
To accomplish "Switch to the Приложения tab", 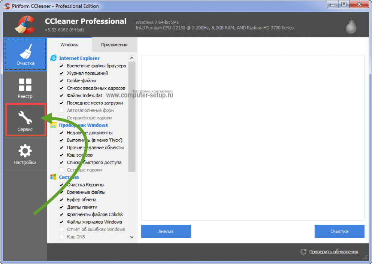I will (114, 45).
